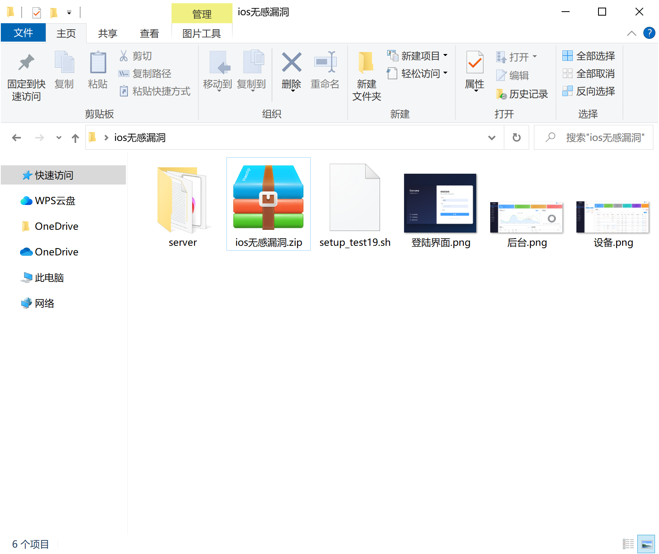The image size is (659, 554).
Task: Click the Paste (粘贴) clipboard icon
Action: pos(98,62)
